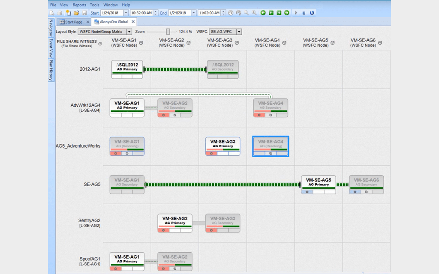Click the End time input field
Viewport: 439px width, 274px height.
(209, 13)
